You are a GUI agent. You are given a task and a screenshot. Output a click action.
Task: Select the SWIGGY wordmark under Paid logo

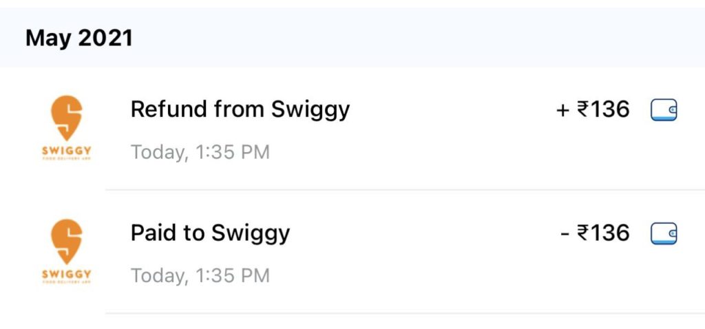[x=67, y=275]
